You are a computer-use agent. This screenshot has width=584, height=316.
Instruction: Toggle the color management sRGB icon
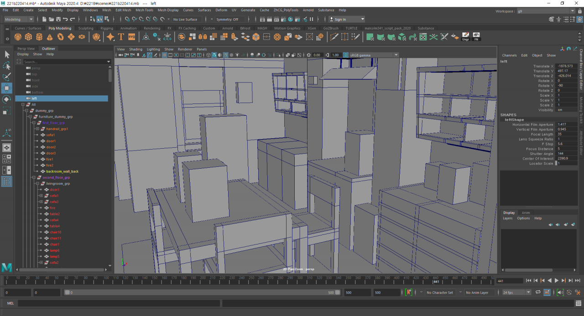pos(346,55)
